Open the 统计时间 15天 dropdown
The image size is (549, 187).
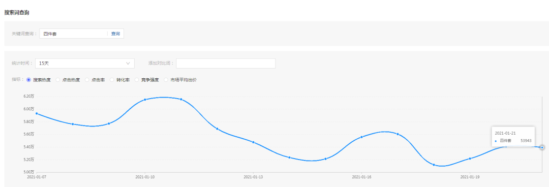pos(85,64)
